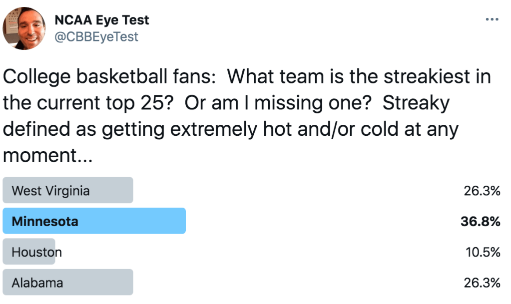Image resolution: width=511 pixels, height=304 pixels.
Task: Open the tweet's more options menu
Action: 492,19
